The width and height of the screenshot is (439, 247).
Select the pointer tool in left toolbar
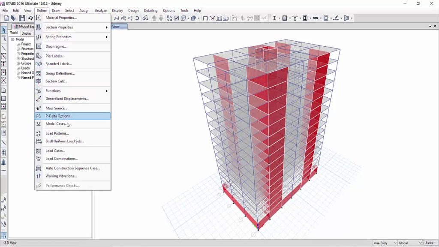pos(3,30)
